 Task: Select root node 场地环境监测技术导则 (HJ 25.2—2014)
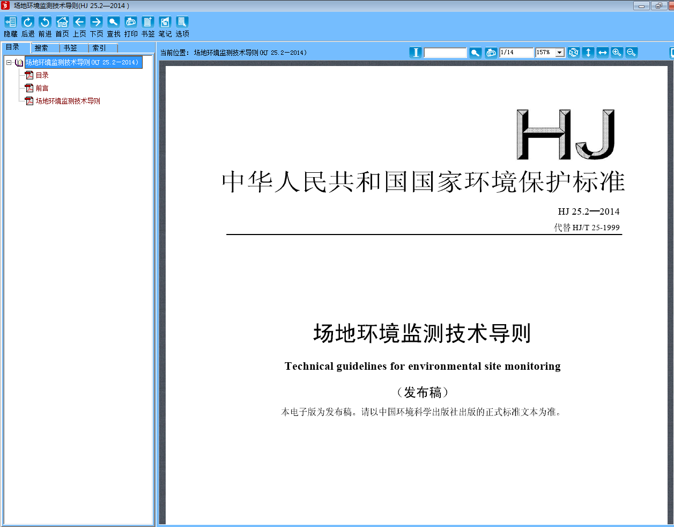tap(84, 62)
